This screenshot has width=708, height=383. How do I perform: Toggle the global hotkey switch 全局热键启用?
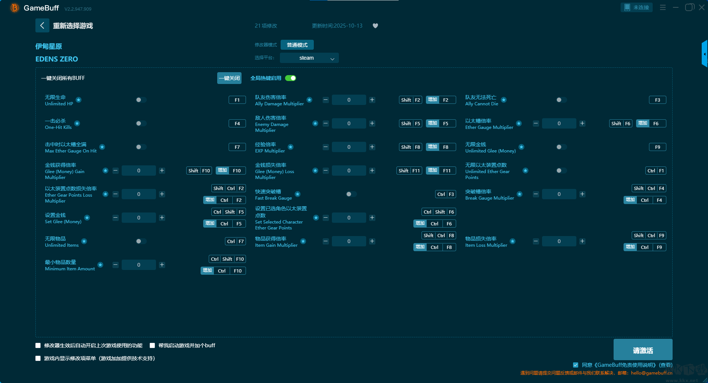pos(291,78)
